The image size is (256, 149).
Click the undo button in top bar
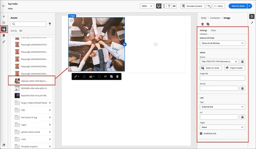(x=209, y=6)
